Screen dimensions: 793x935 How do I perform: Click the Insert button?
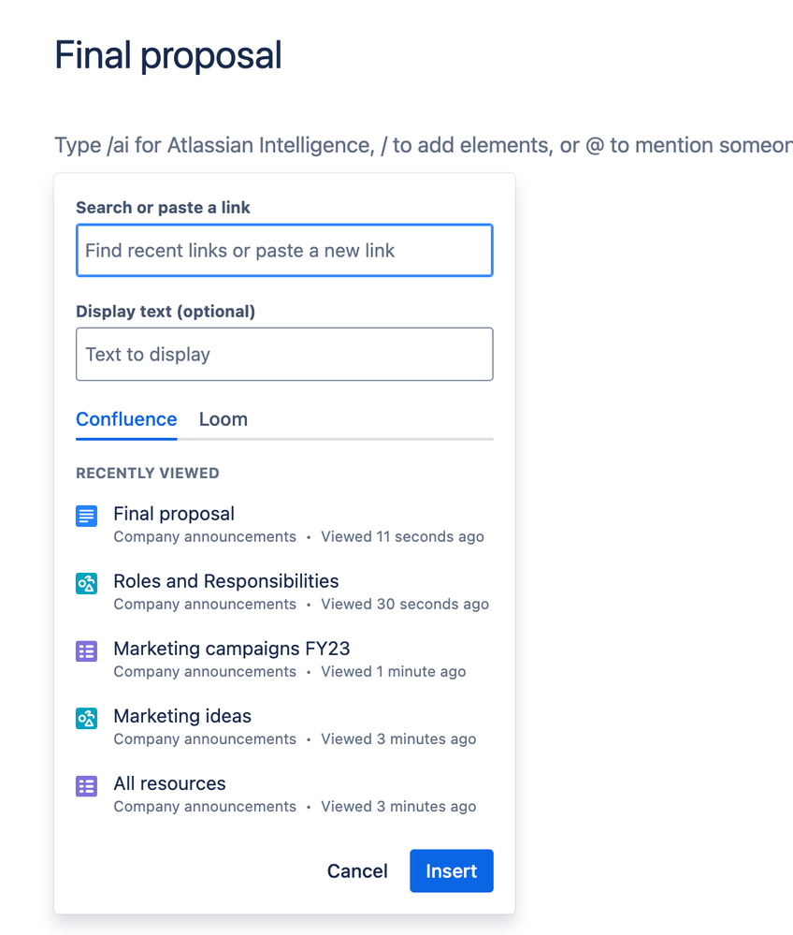click(x=452, y=870)
